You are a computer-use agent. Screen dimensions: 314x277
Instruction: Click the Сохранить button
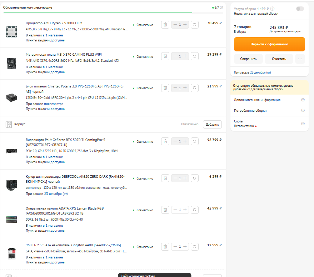point(248,59)
